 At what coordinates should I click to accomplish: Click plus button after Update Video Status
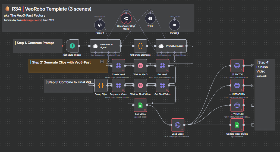[x=253, y=125]
